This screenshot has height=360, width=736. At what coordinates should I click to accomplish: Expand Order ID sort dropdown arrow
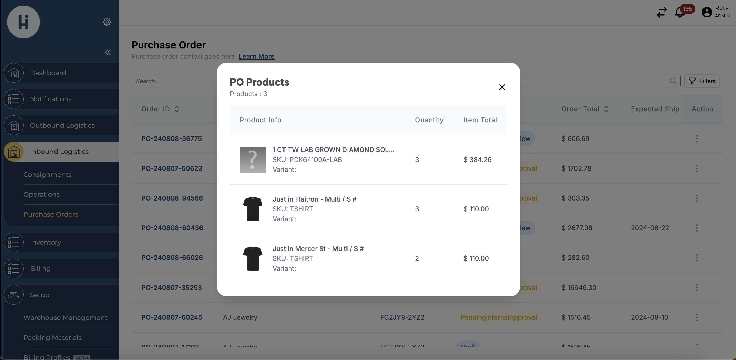(176, 108)
